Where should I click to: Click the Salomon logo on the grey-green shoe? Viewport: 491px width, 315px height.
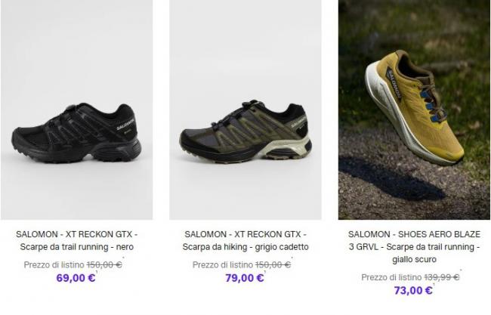[298, 121]
